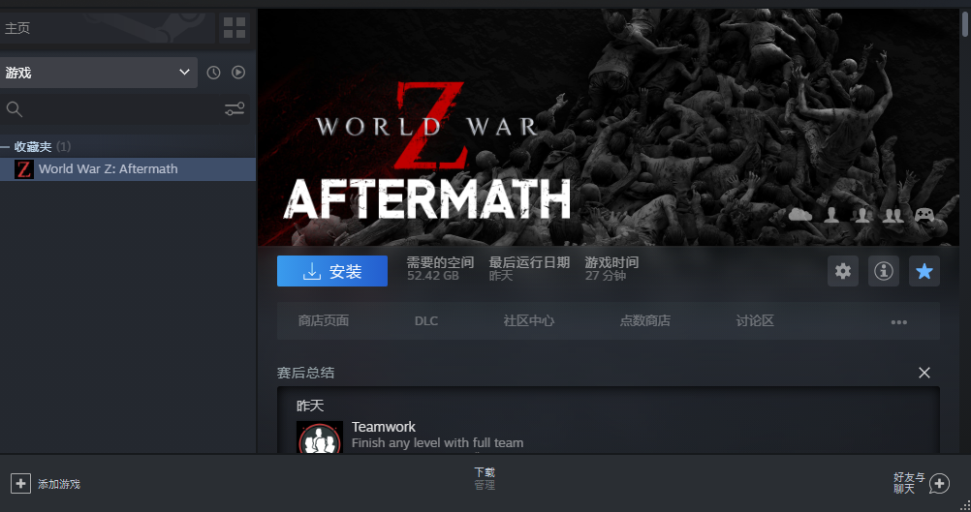Open advanced filter sliders icon
This screenshot has width=971, height=512.
click(235, 109)
